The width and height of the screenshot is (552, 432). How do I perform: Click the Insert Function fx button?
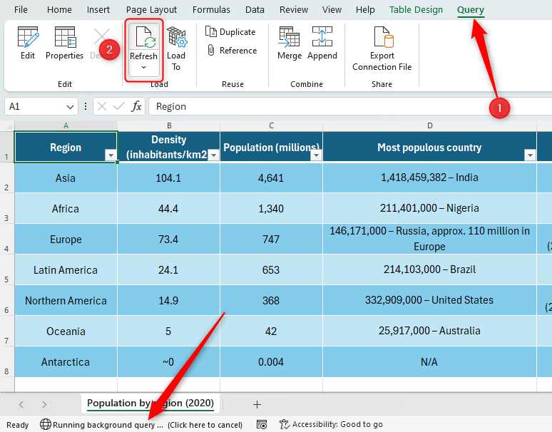point(137,106)
